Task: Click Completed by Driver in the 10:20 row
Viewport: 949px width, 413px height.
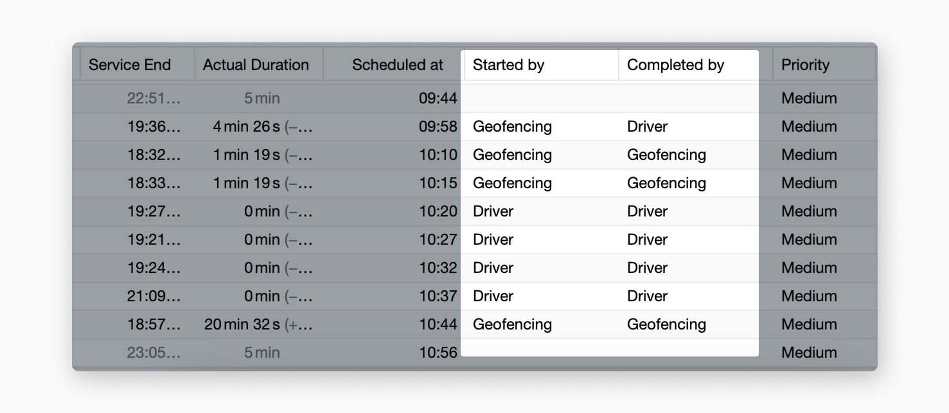Action: pos(647,211)
